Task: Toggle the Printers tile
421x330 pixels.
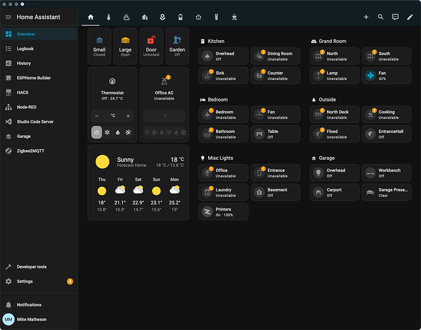Action: click(x=223, y=212)
